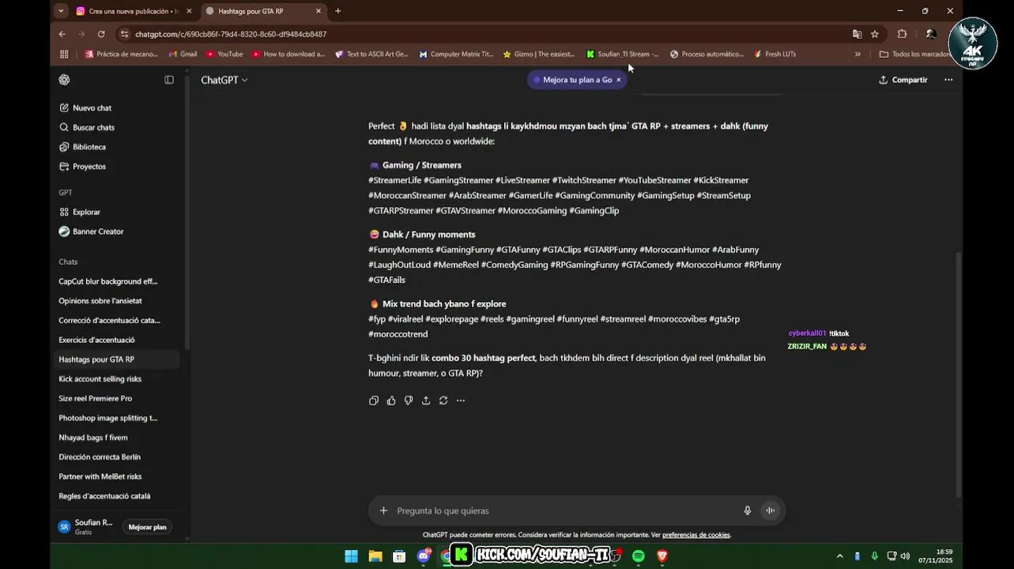Click the plus attach icon in the prompt box
Viewport: 1014px width, 569px height.
pyautogui.click(x=383, y=511)
